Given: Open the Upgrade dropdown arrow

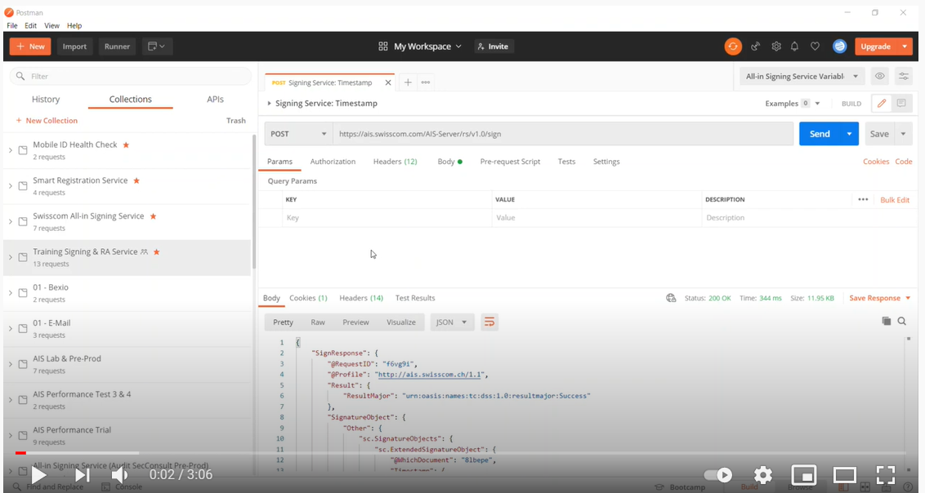Looking at the screenshot, I should click(905, 47).
